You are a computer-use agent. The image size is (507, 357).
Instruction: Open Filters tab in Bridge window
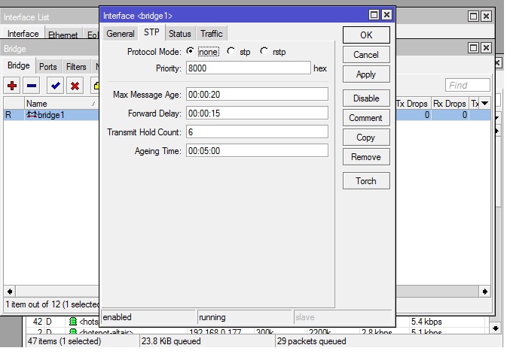(76, 67)
